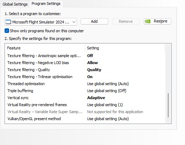185x145 pixels.
Task: Click the Add button
Action: tap(94, 21)
